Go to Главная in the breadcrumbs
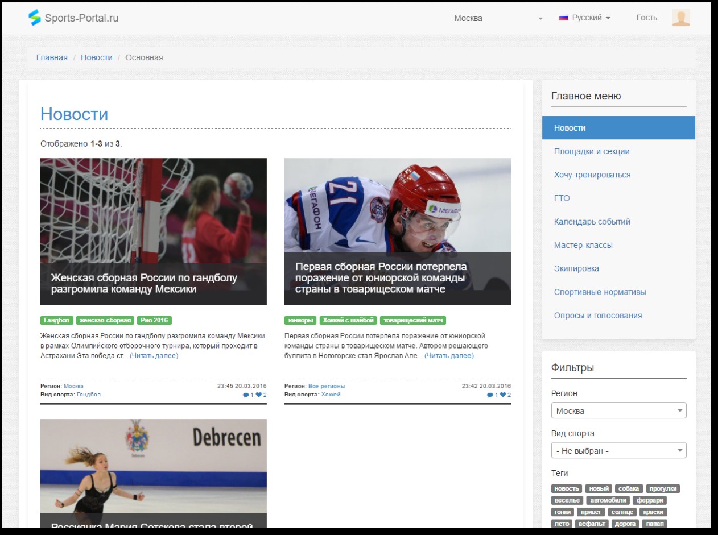Viewport: 718px width, 535px height. (52, 57)
